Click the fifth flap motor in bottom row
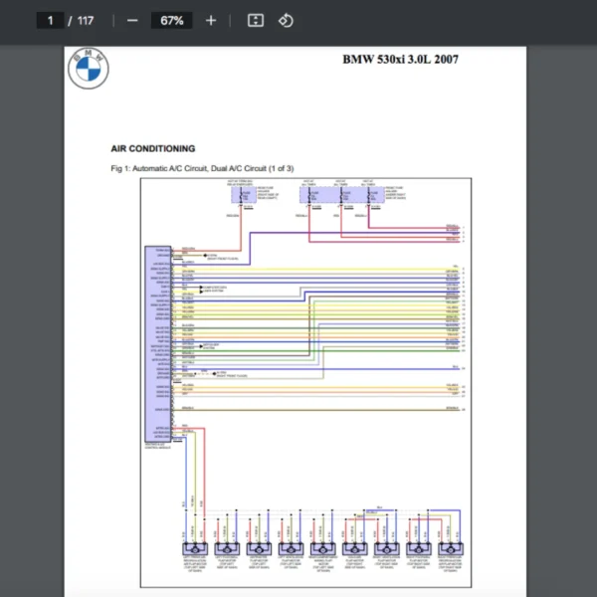The width and height of the screenshot is (597, 597). tap(321, 548)
